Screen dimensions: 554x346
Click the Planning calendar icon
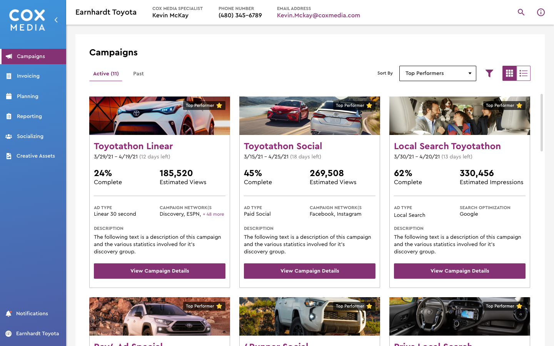pyautogui.click(x=9, y=96)
